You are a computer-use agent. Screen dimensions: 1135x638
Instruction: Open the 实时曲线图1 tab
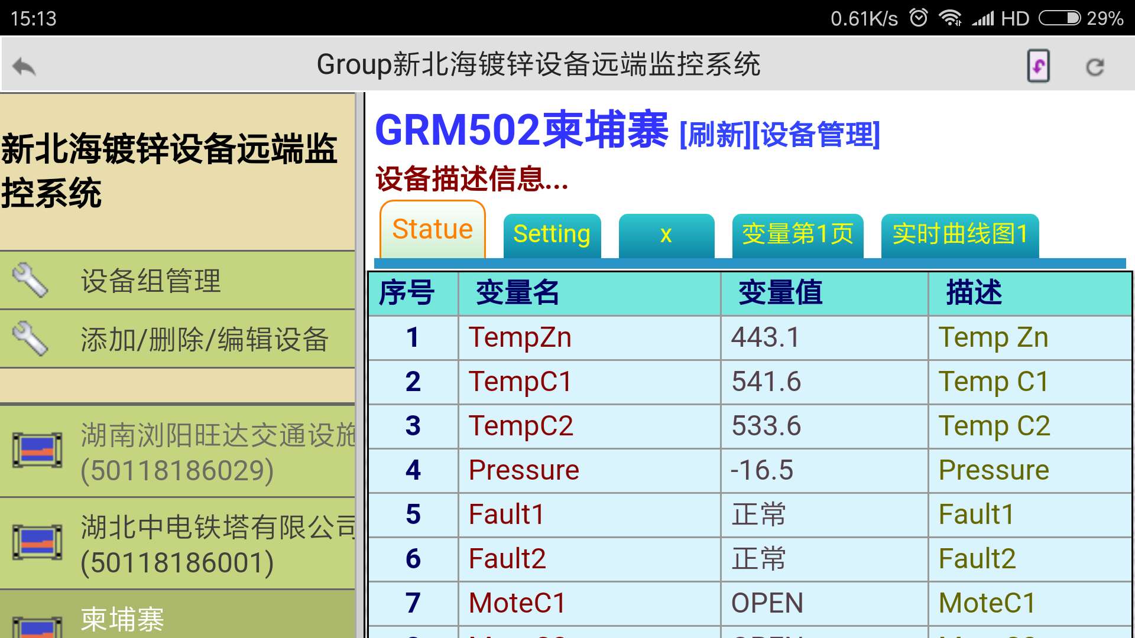[x=959, y=235]
